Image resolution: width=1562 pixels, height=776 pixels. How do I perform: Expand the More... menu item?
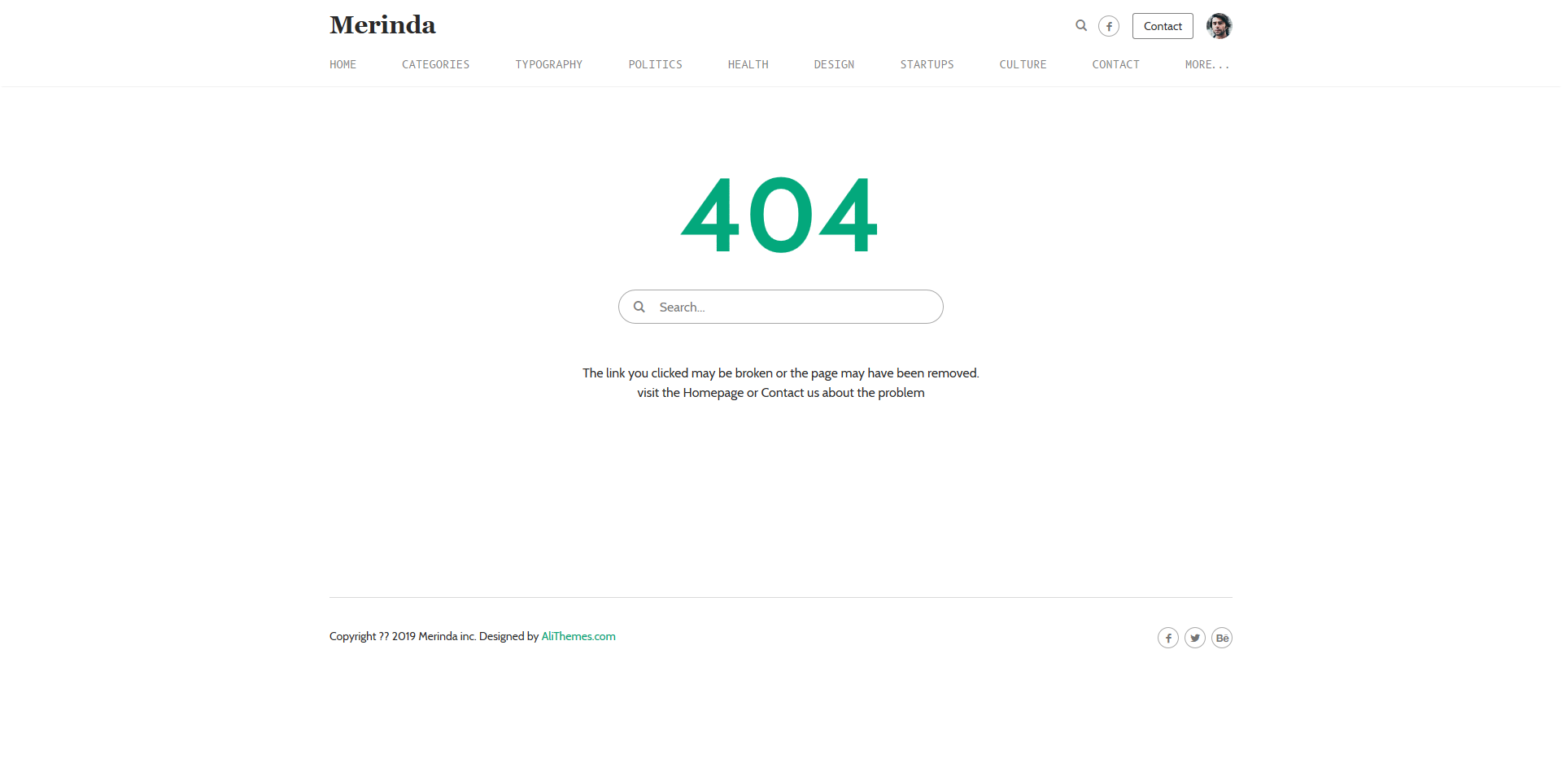click(x=1207, y=64)
